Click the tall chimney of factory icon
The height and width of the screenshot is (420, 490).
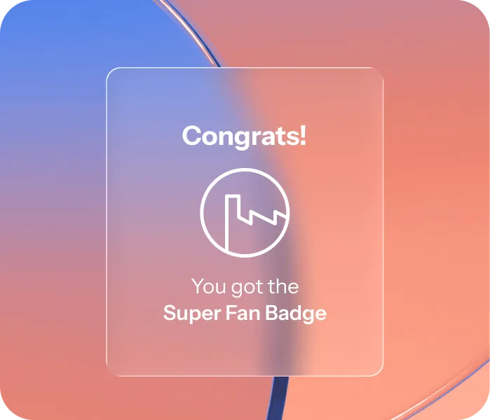(x=233, y=221)
